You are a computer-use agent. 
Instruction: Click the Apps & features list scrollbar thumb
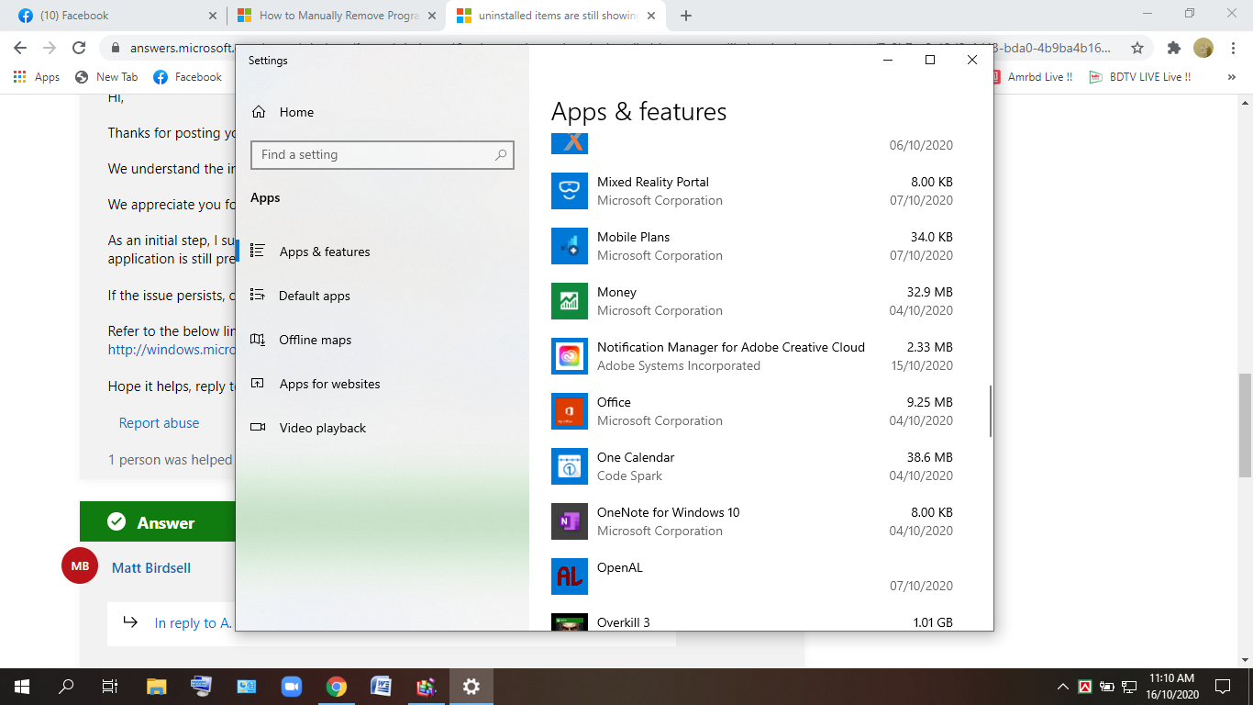tap(991, 411)
